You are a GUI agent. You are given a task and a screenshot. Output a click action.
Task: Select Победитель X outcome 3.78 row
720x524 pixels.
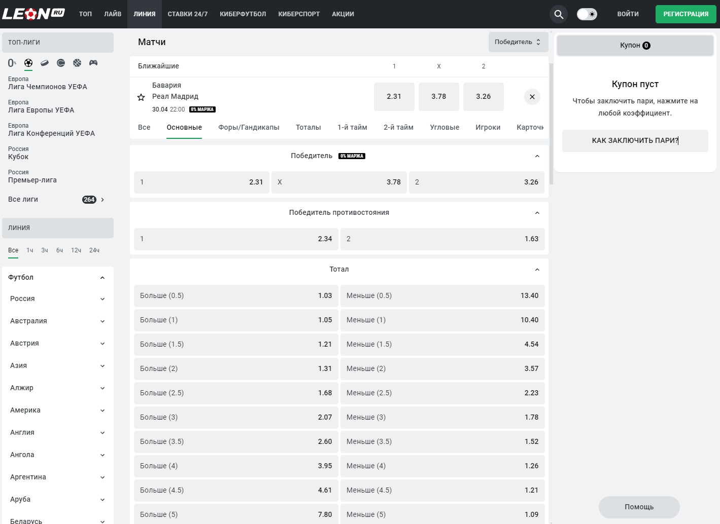[339, 182]
